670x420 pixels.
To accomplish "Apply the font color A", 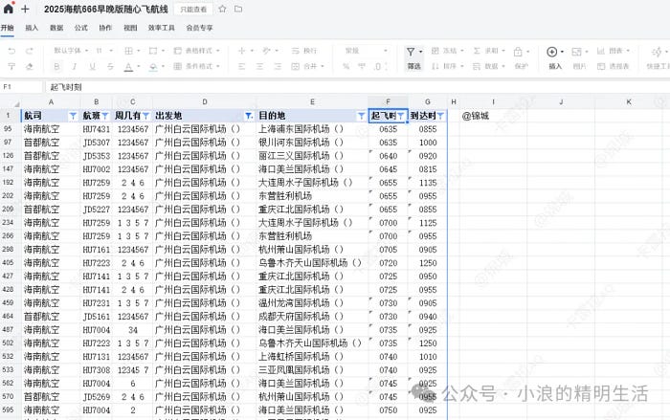I will pyautogui.click(x=128, y=67).
